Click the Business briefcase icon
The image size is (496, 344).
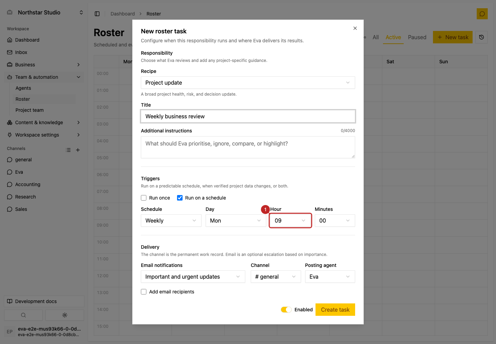(10, 65)
